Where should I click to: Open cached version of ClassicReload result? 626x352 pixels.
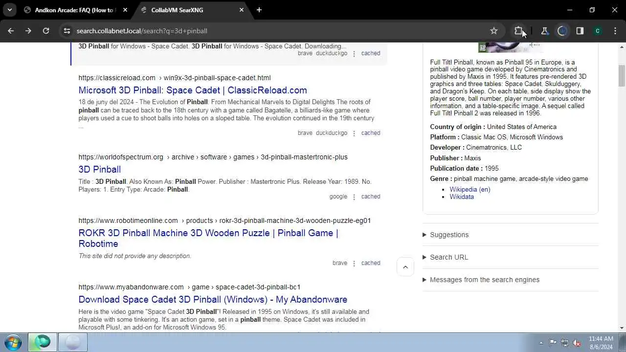coord(371,133)
